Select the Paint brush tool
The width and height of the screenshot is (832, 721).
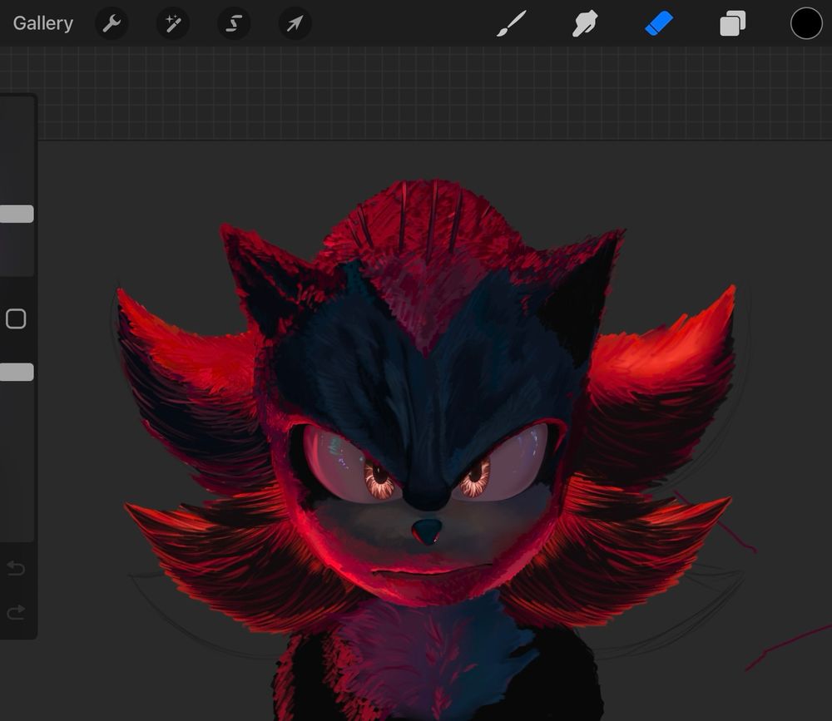[x=512, y=23]
